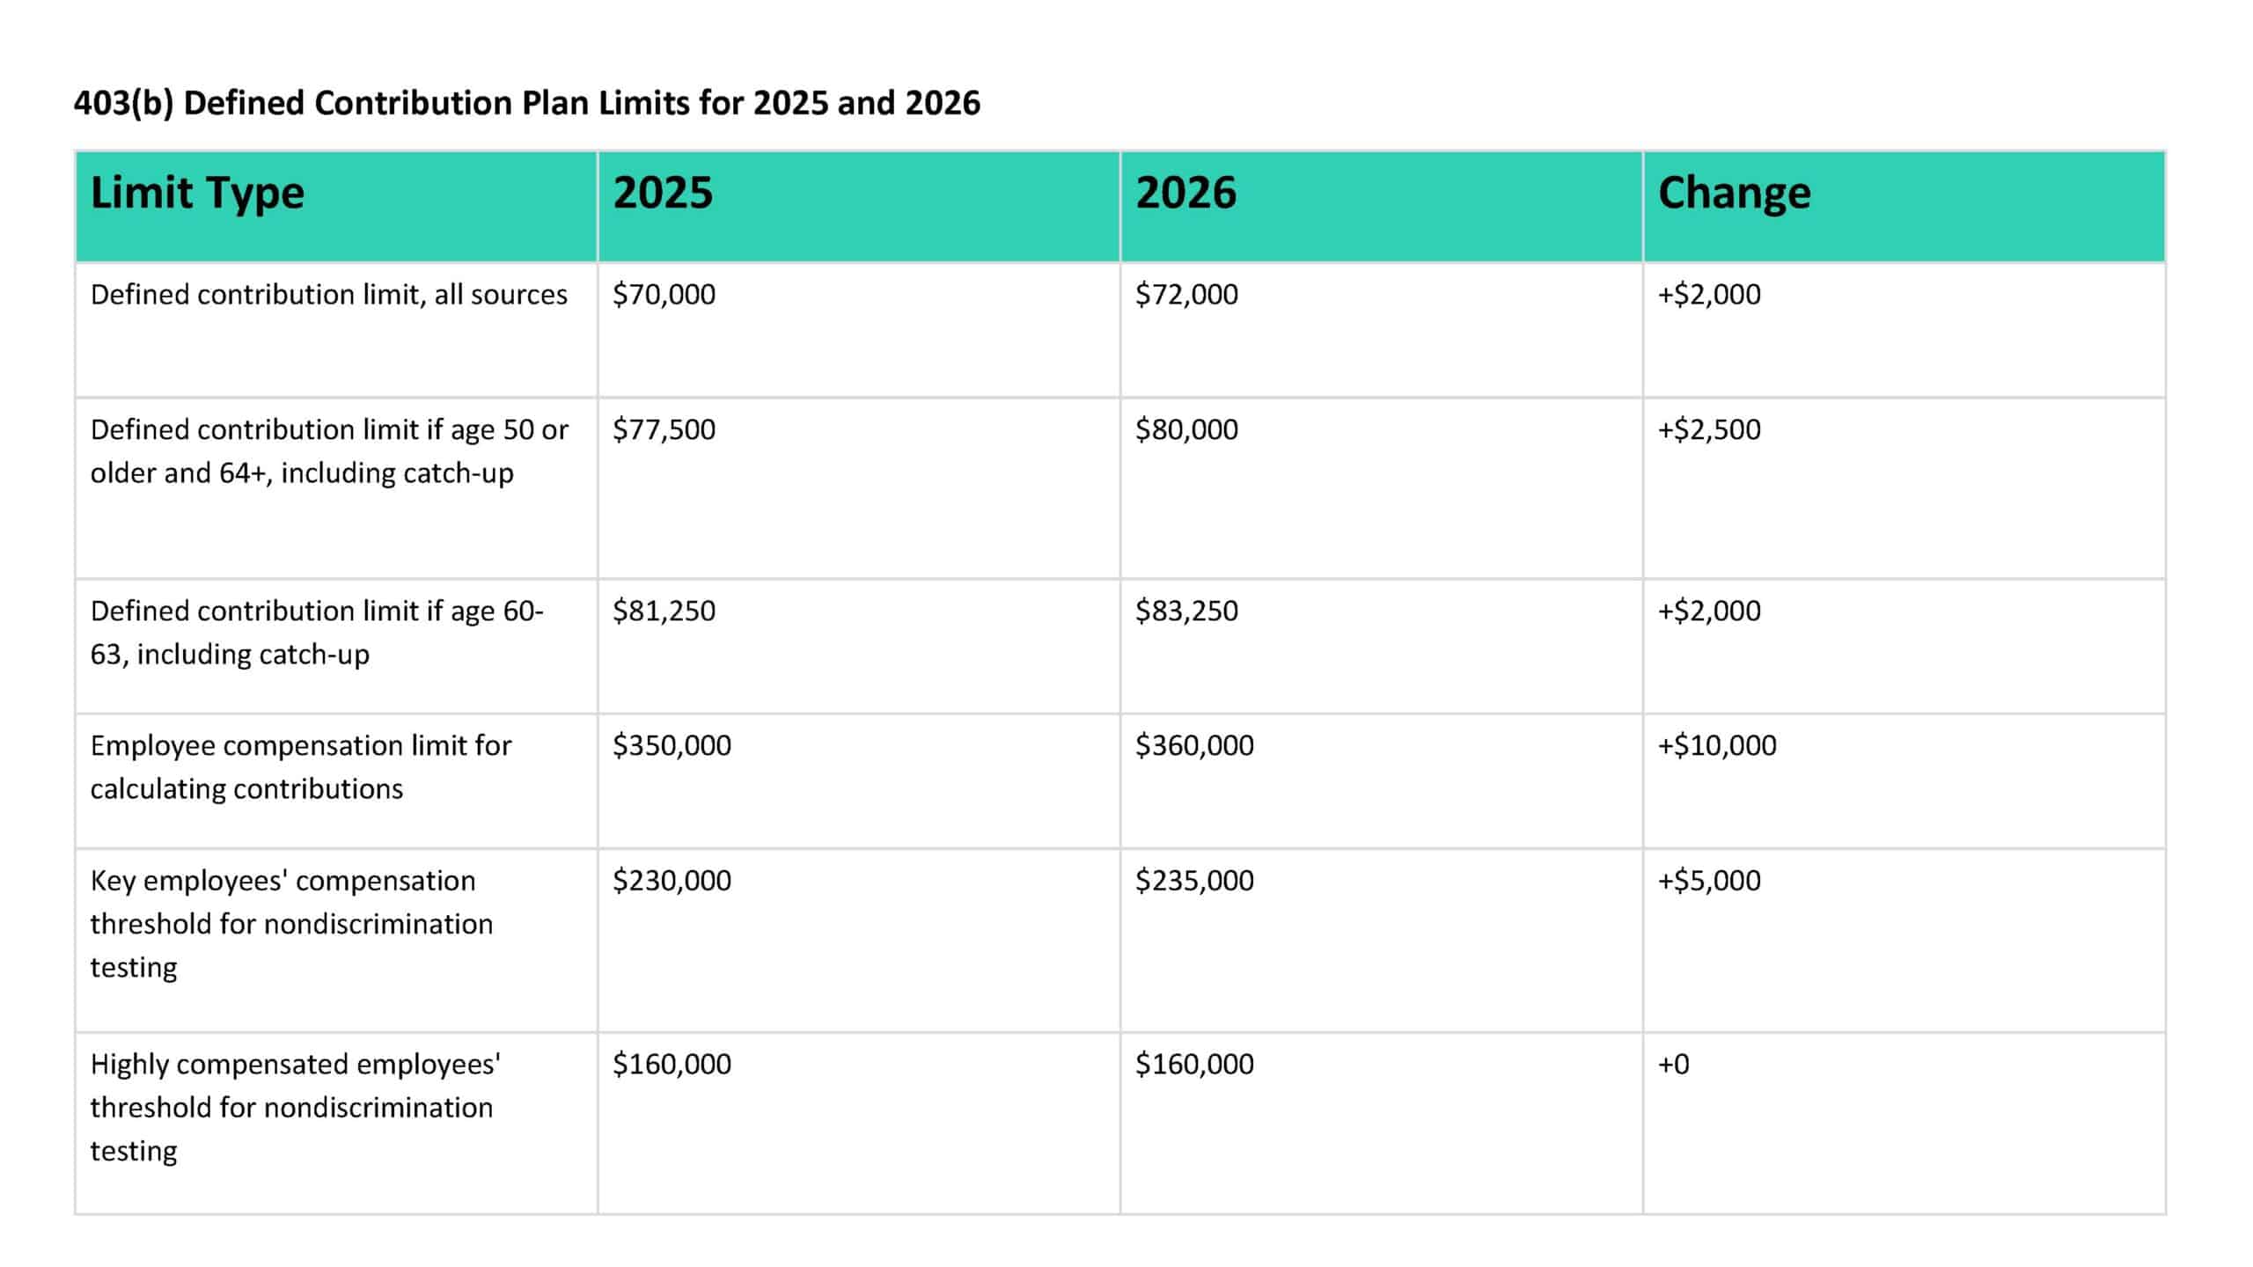Click the $77,500 value cell
The height and width of the screenshot is (1267, 2253).
coord(664,430)
